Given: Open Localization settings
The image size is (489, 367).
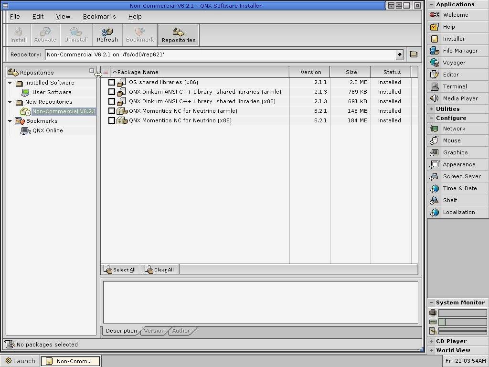Looking at the screenshot, I should 457,212.
